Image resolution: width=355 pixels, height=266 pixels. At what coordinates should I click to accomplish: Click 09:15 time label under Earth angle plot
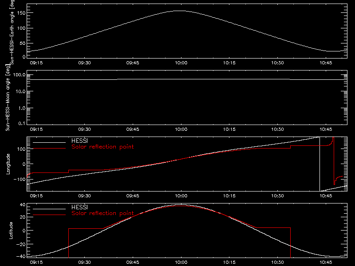tap(36, 63)
